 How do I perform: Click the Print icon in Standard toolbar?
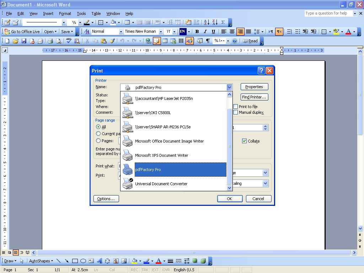(50, 41)
